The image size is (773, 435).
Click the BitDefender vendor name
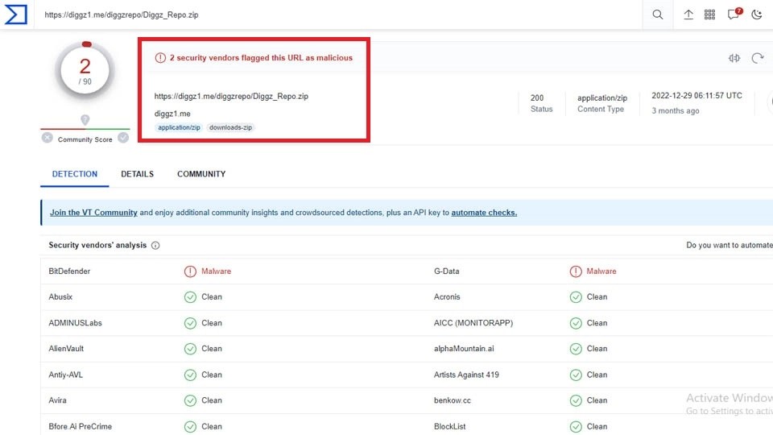(x=69, y=271)
